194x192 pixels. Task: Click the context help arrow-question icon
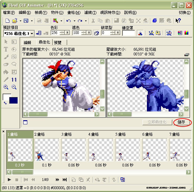(x=178, y=20)
